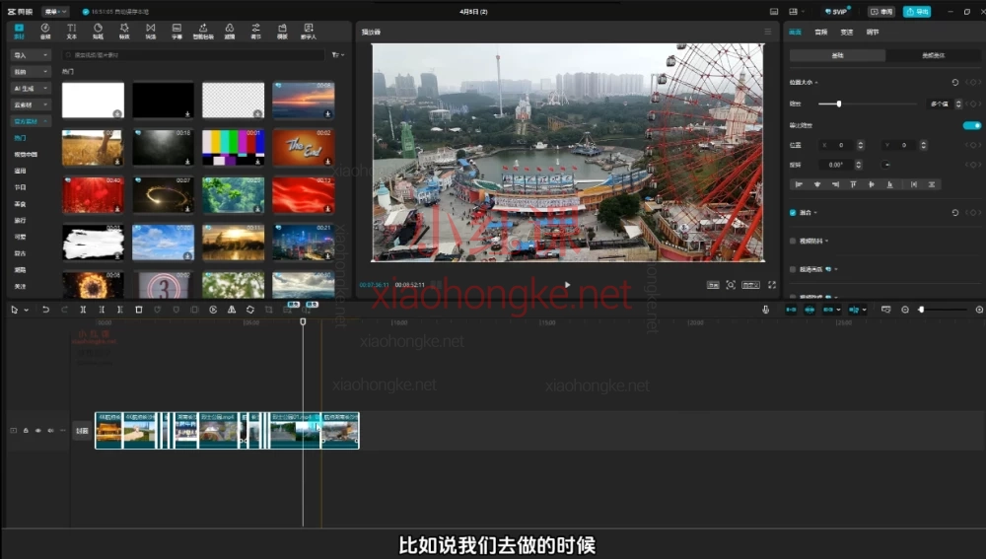
Task: Click the Export (导出) button
Action: (917, 11)
